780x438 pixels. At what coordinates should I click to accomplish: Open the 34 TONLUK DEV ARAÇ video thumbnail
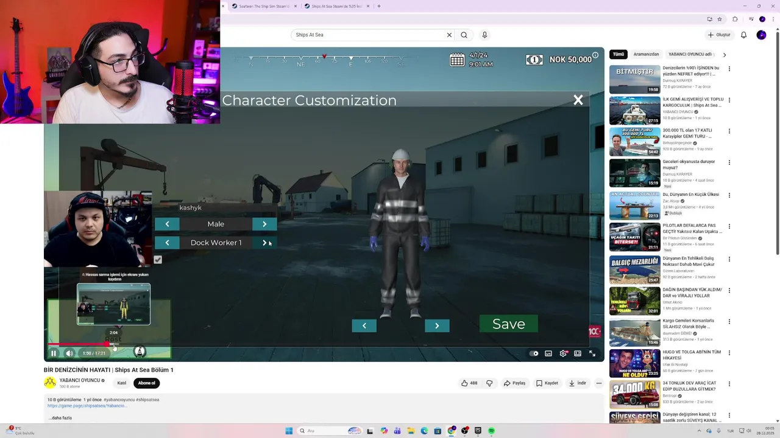pyautogui.click(x=634, y=394)
